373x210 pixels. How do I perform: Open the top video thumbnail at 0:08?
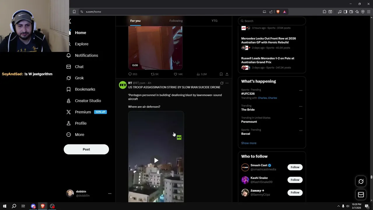click(155, 48)
